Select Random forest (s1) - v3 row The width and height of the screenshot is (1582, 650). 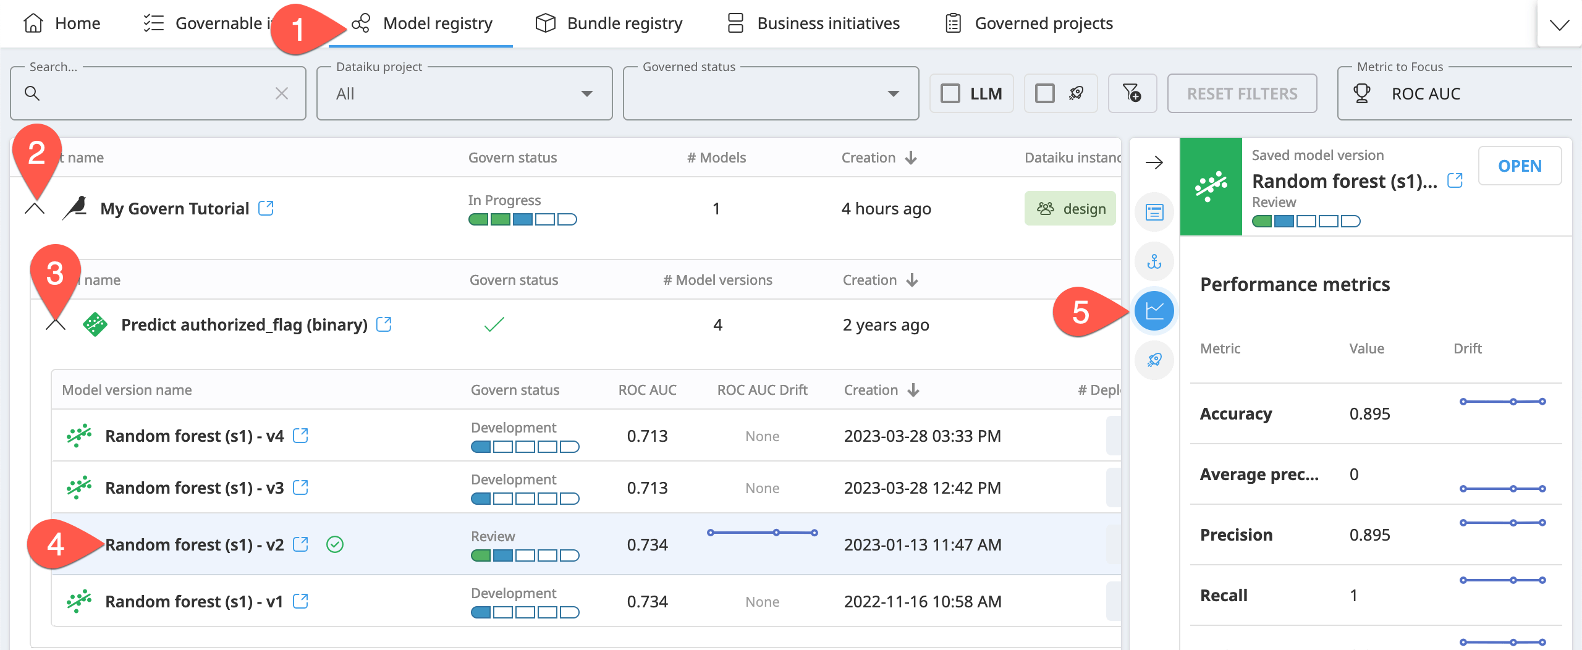[586, 487]
